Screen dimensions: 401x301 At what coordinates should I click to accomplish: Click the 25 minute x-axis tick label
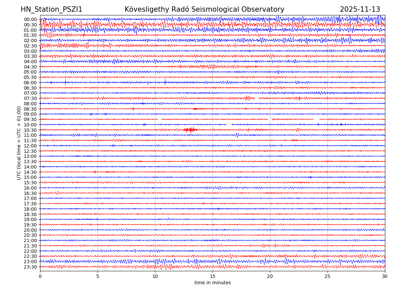pyautogui.click(x=327, y=277)
